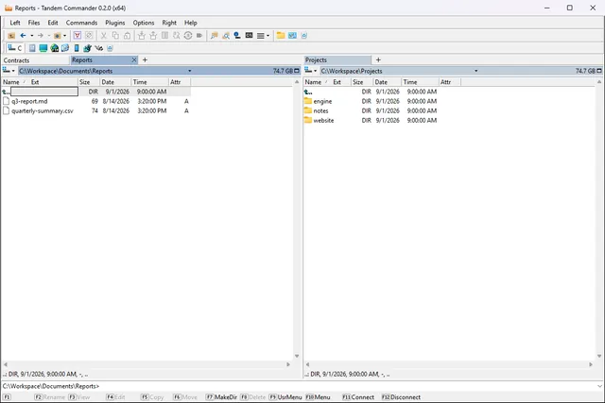Image resolution: width=605 pixels, height=403 pixels.
Task: Open the view mode dropdown arrow
Action: point(268,36)
